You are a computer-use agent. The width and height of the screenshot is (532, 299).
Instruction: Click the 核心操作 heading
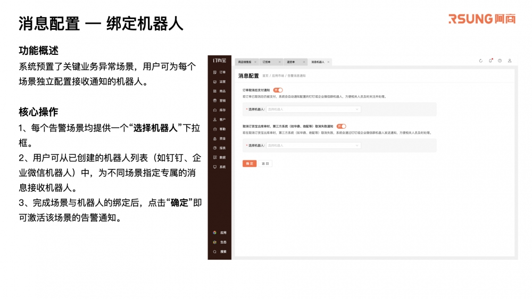click(x=38, y=112)
